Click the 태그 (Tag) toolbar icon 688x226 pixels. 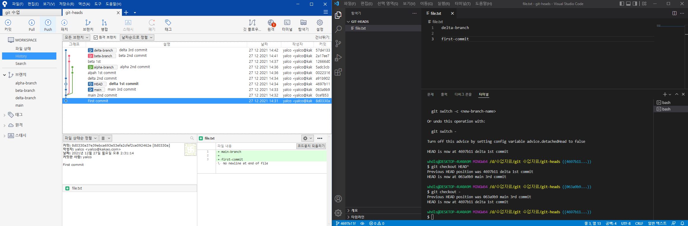tap(168, 25)
